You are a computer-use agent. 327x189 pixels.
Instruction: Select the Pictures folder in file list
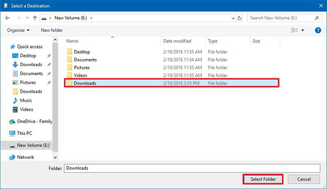[x=172, y=68]
